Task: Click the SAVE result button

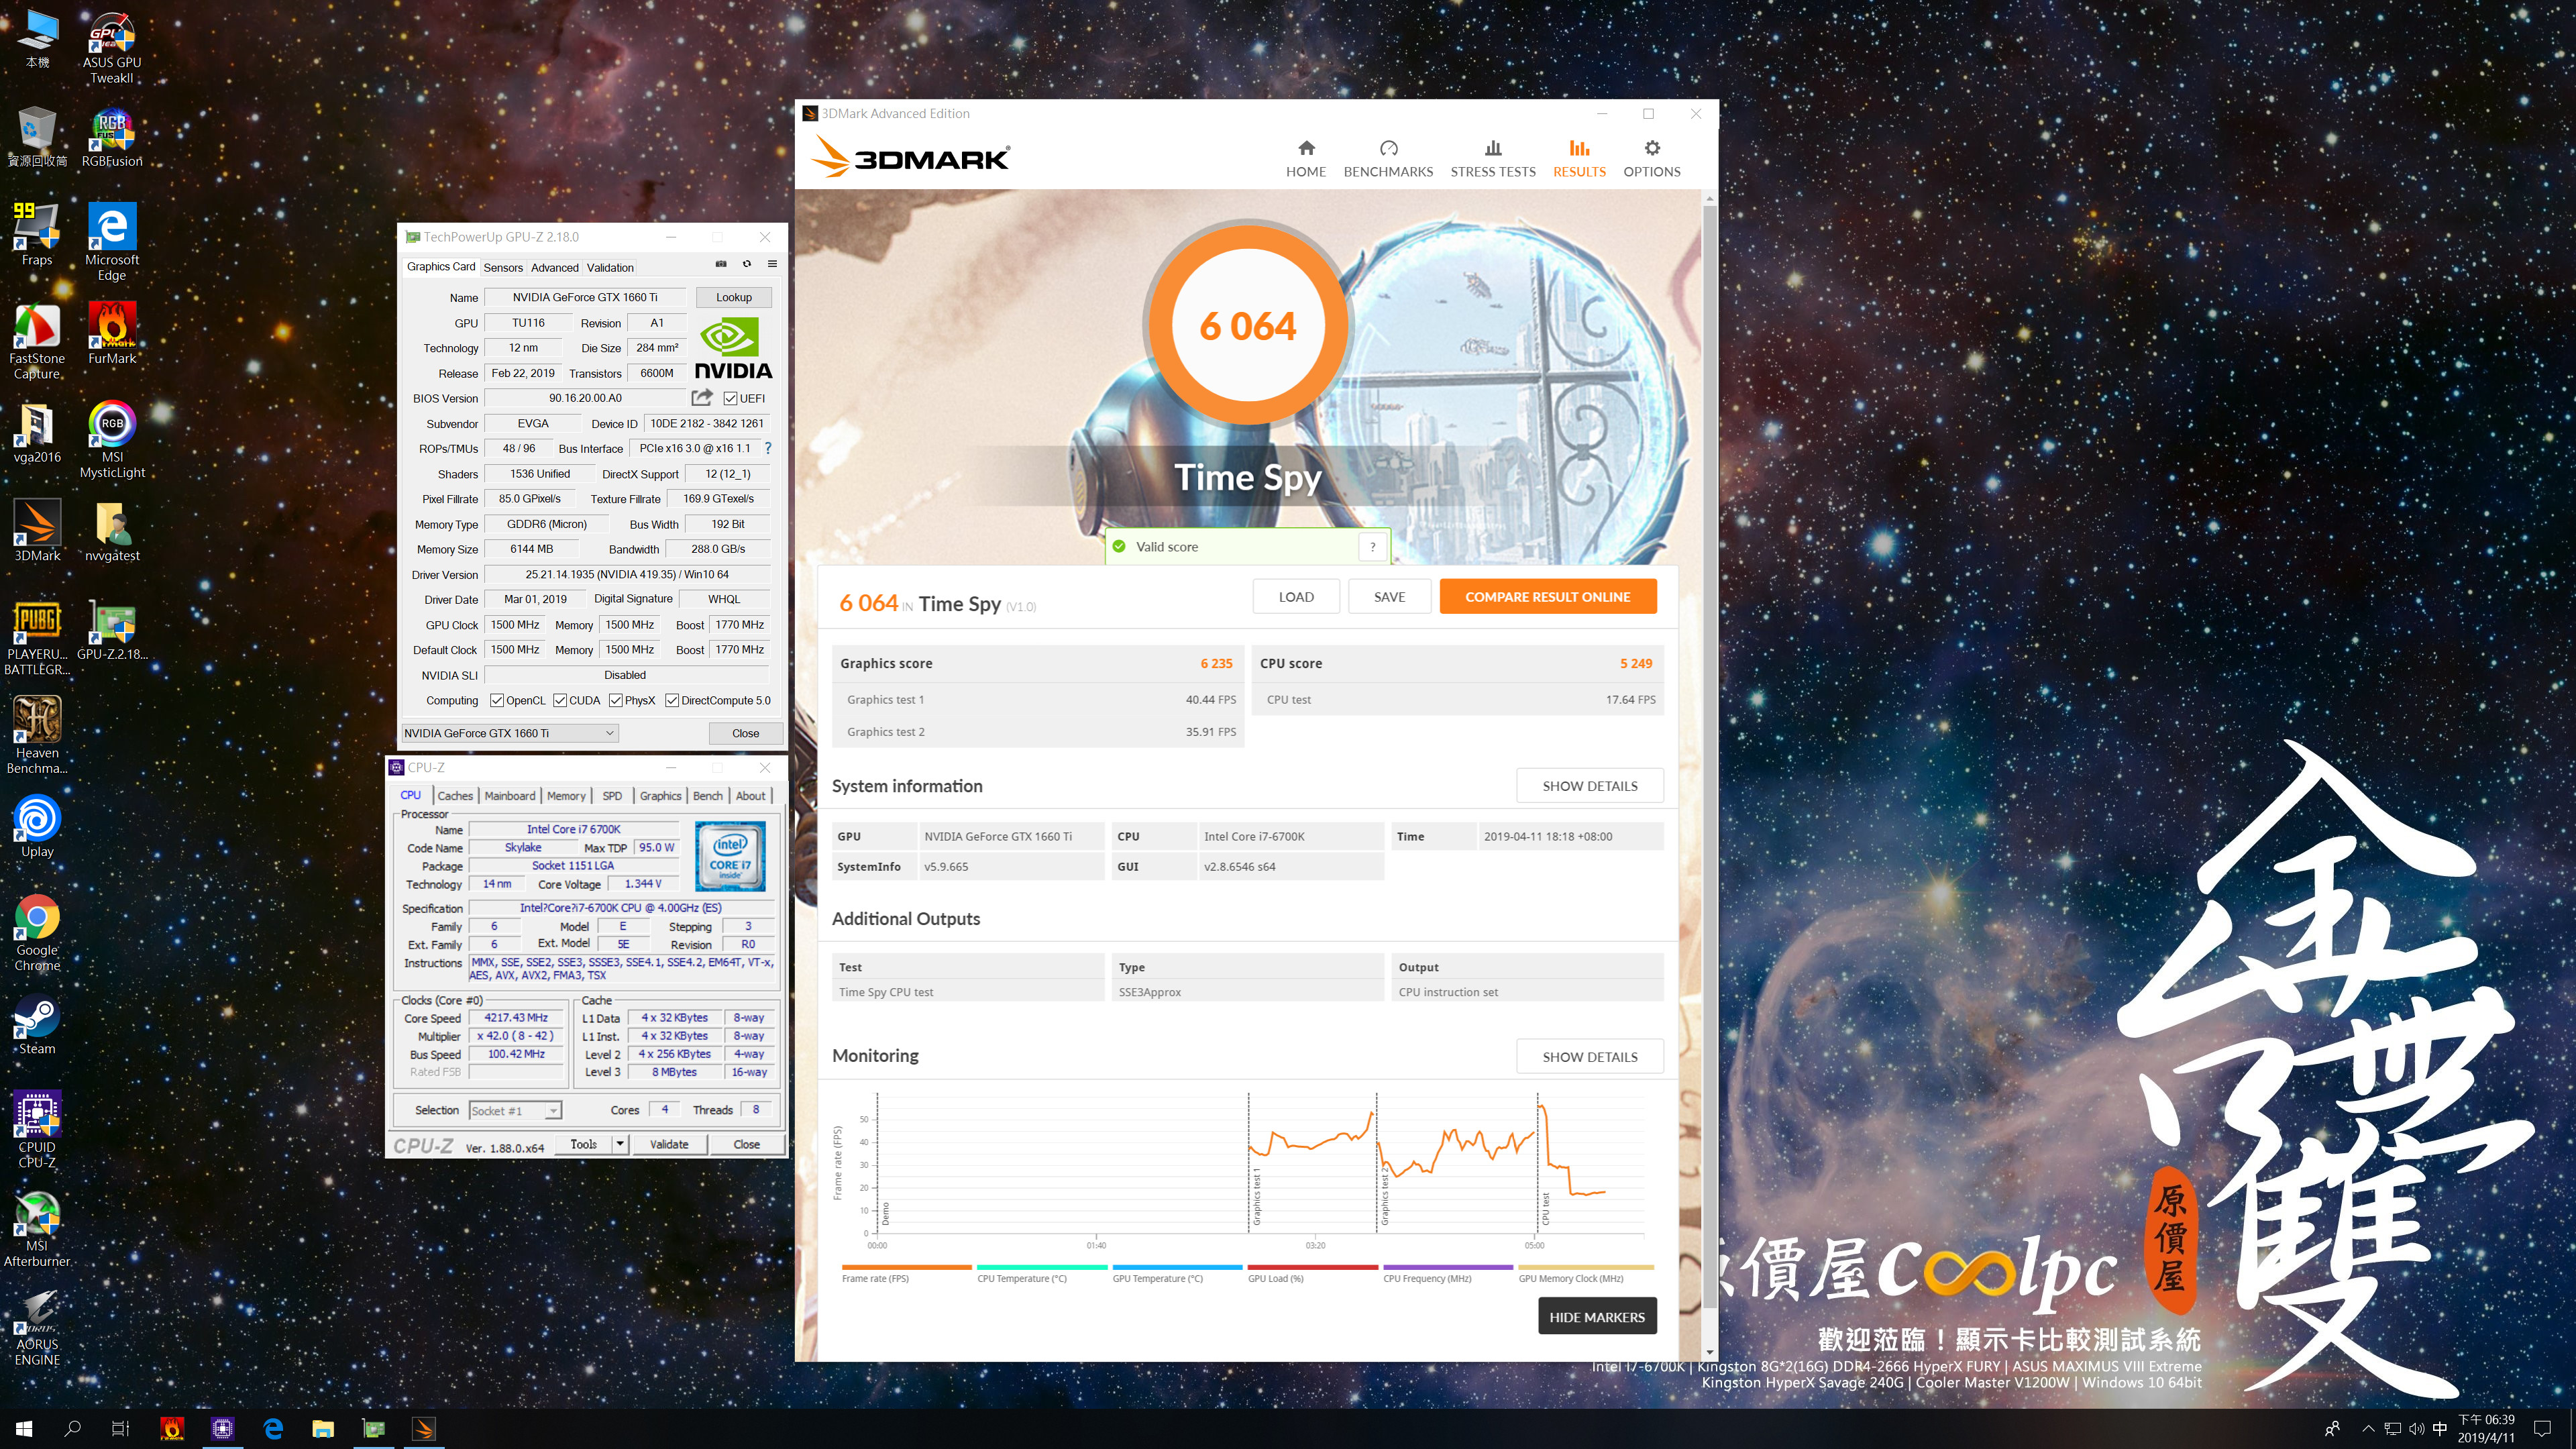Action: click(x=1389, y=597)
